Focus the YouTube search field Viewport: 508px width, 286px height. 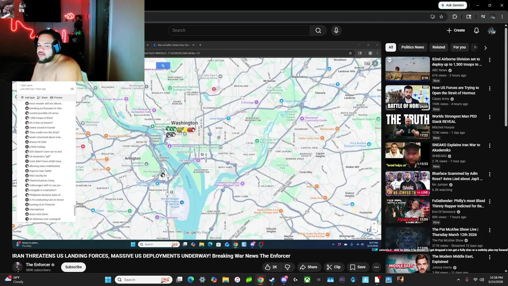(239, 30)
